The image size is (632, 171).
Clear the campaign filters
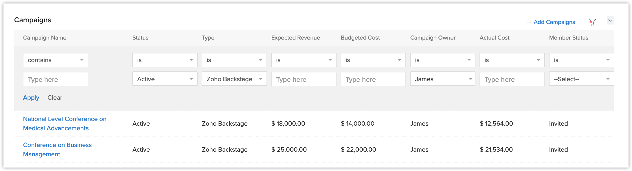point(55,98)
